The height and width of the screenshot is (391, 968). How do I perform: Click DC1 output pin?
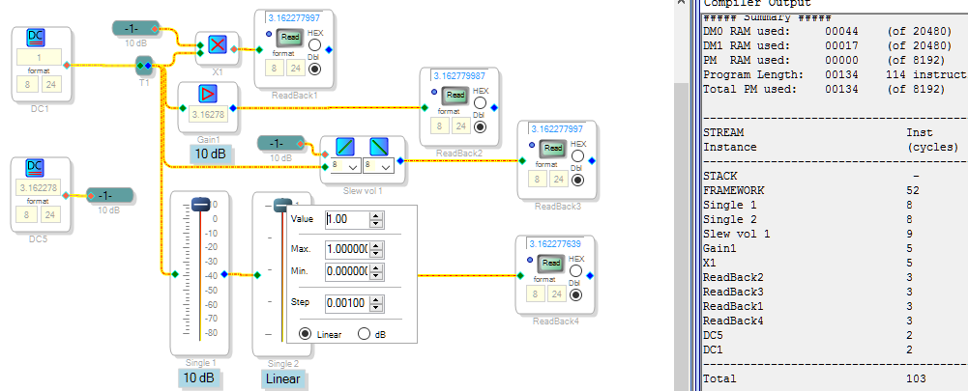coord(66,64)
